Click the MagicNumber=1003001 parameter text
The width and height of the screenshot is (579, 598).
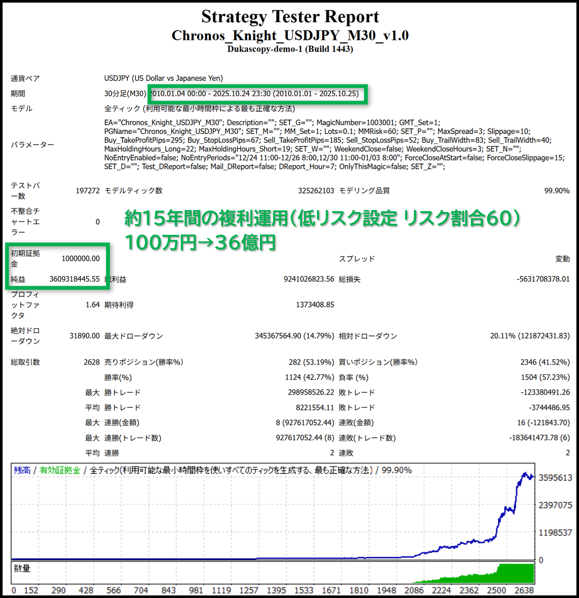tap(355, 123)
